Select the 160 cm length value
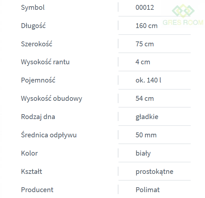The image size is (205, 198). point(146,26)
